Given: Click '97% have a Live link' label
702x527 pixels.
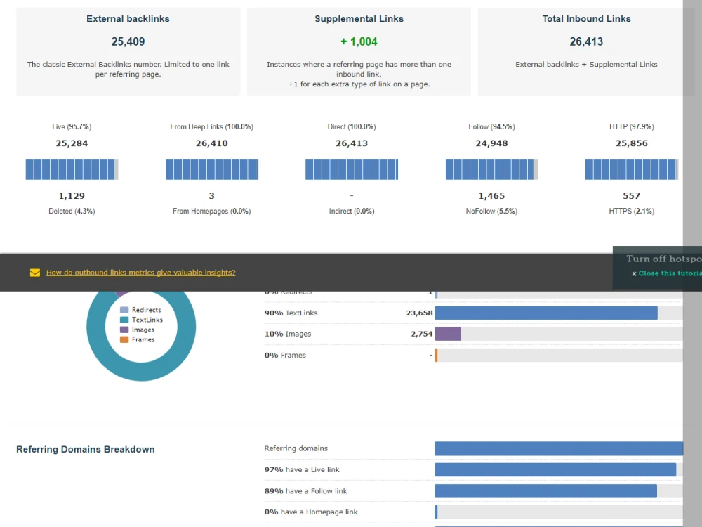Looking at the screenshot, I should click(x=302, y=469).
